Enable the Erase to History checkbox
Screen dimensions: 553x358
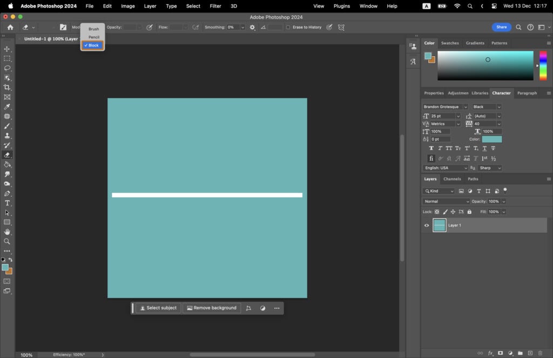tap(288, 27)
